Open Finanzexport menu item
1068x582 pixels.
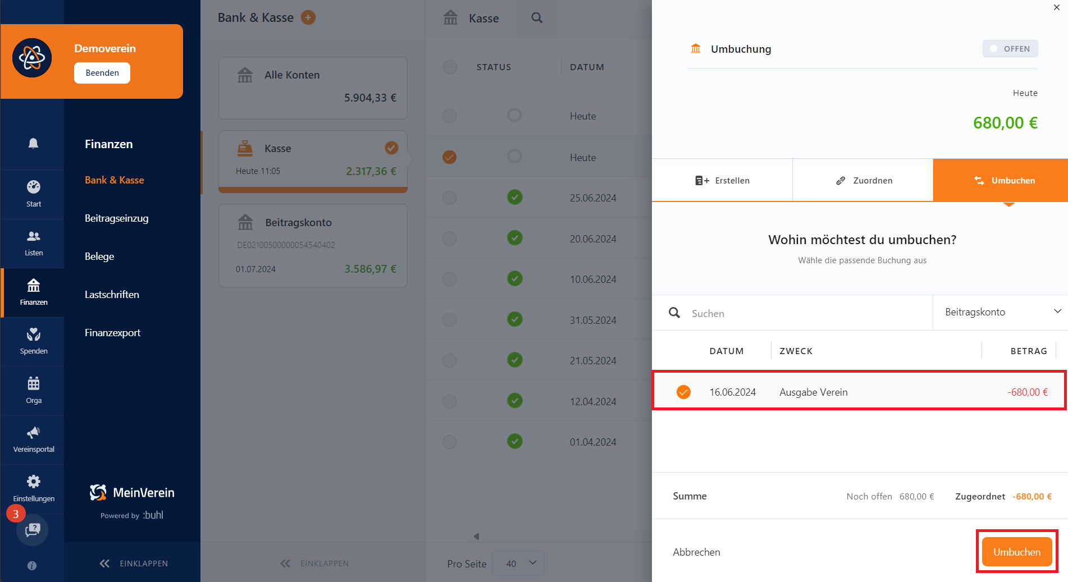113,333
